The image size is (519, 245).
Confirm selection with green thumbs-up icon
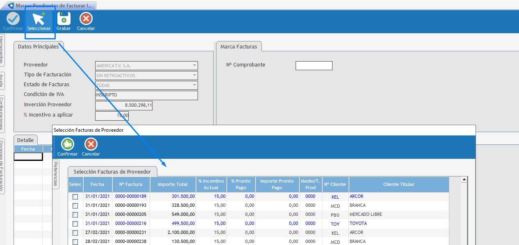tap(67, 144)
